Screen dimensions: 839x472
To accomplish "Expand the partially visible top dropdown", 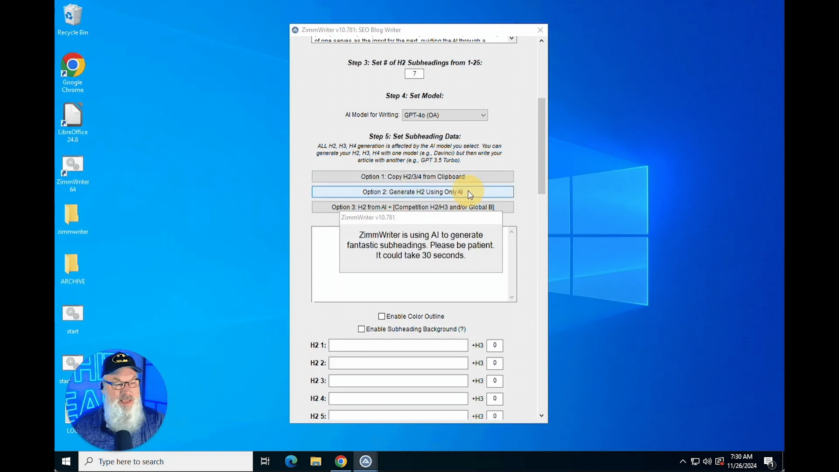I will coord(511,38).
